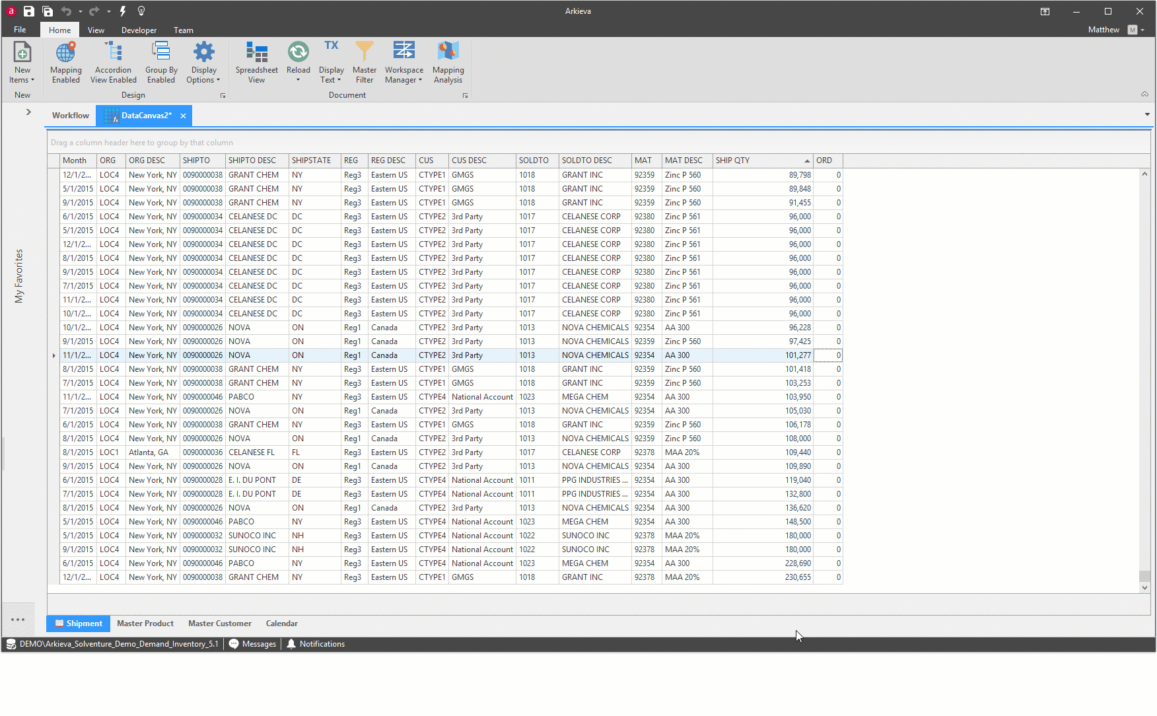Viewport: 1157px width, 716px height.
Task: Open Display Options gear
Action: point(203,62)
